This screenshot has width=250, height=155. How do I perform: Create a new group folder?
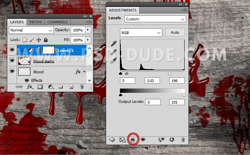pyautogui.click(x=61, y=87)
